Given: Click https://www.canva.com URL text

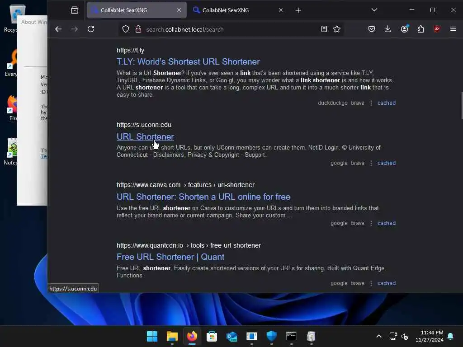Looking at the screenshot, I should [x=148, y=185].
